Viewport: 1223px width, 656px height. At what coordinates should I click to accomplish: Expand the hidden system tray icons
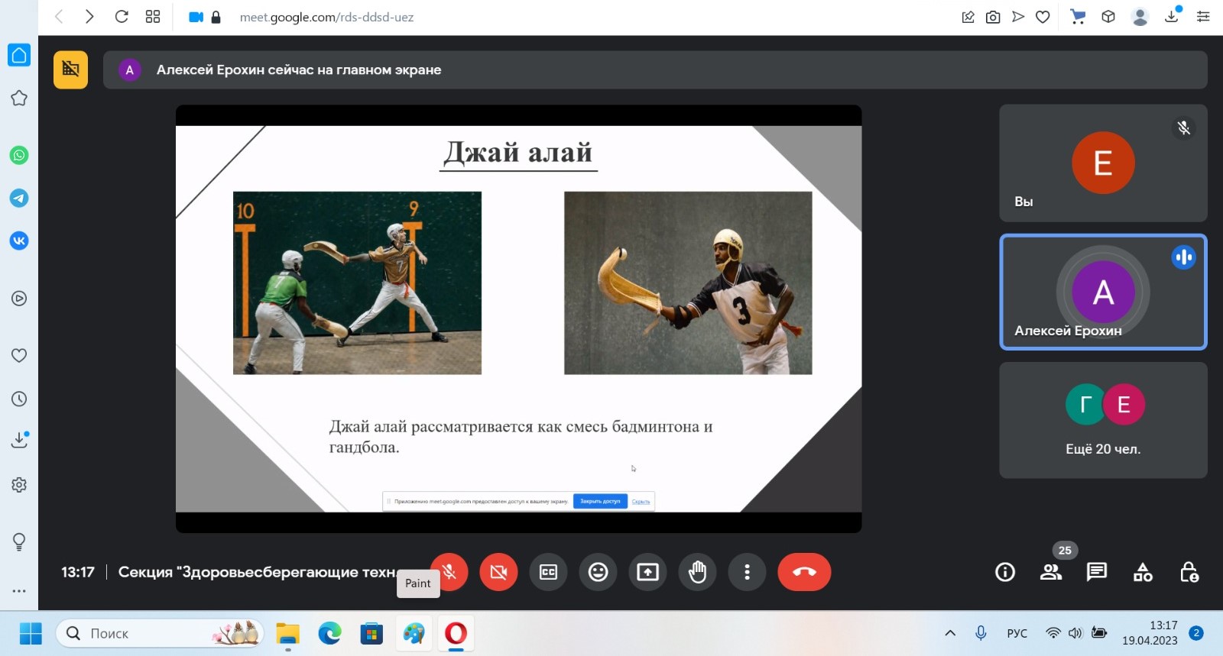point(950,633)
